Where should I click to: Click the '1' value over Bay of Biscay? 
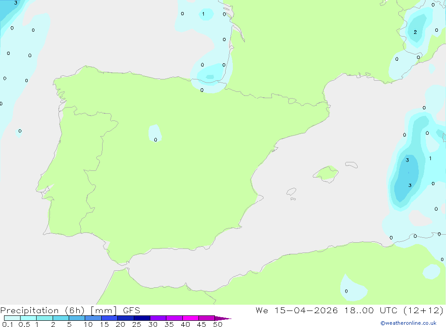tap(203, 14)
